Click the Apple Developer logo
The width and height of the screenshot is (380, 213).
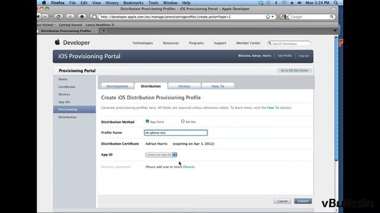click(x=72, y=43)
